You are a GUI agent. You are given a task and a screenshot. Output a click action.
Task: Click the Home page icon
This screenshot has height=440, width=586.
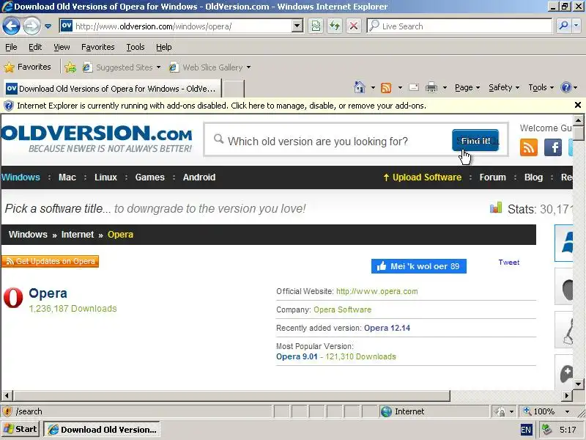coord(359,87)
